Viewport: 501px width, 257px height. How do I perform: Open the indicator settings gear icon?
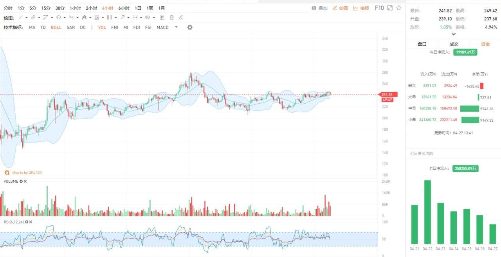point(190,27)
